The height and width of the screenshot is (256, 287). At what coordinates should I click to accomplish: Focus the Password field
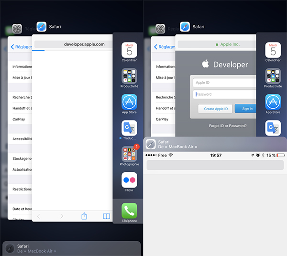click(x=223, y=94)
